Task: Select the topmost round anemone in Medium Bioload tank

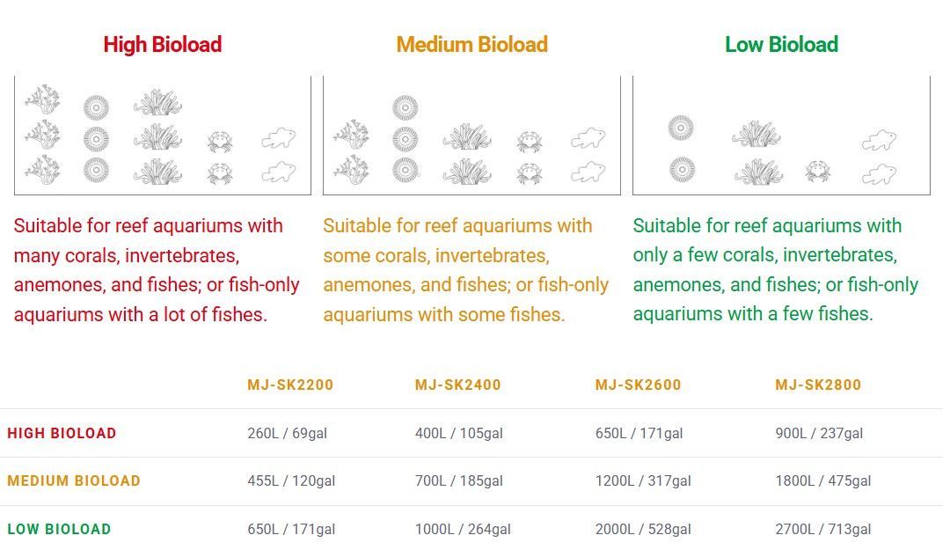Action: [x=405, y=108]
